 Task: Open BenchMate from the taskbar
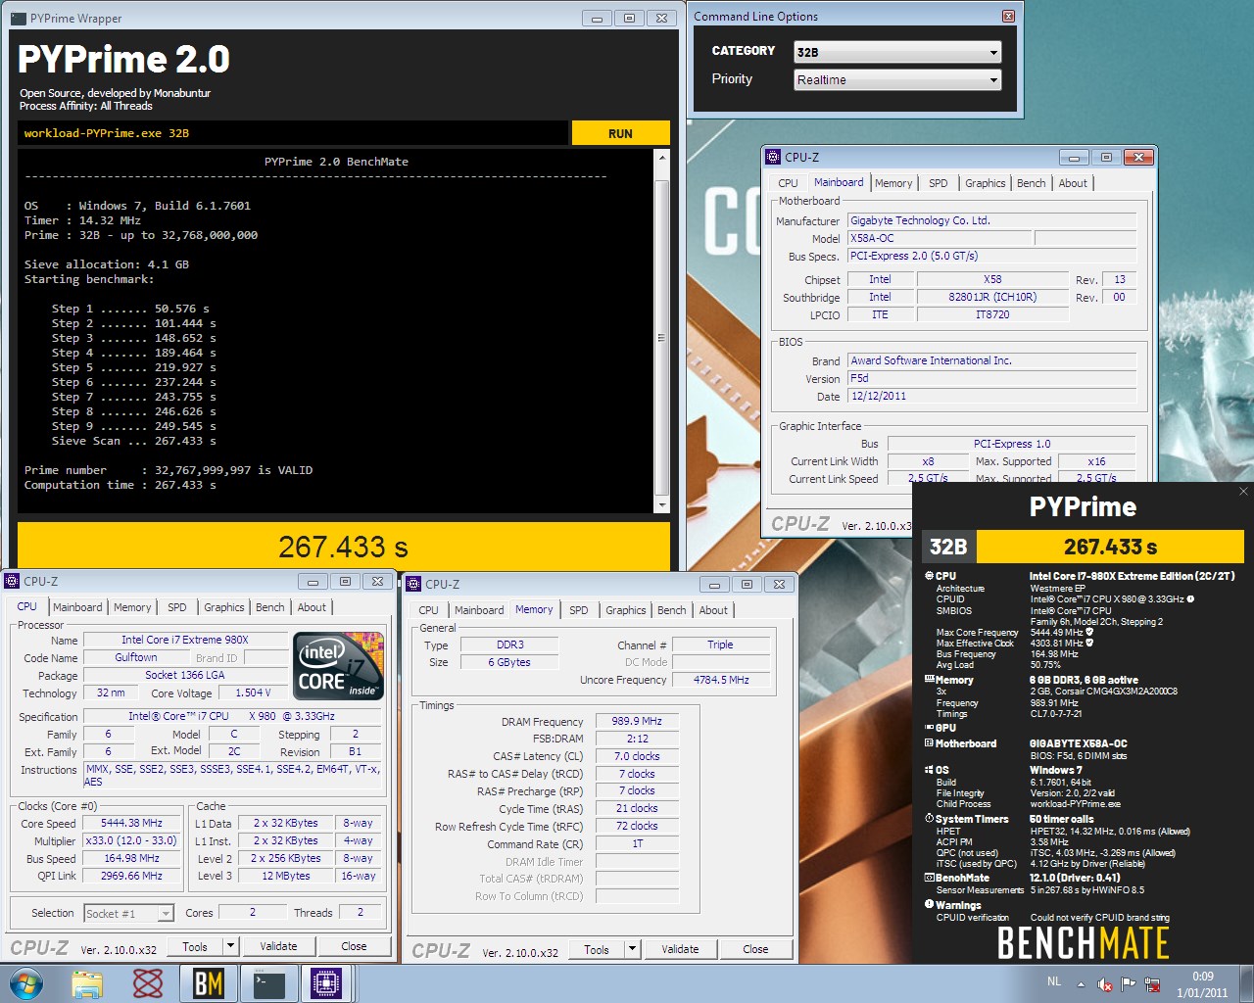point(208,983)
